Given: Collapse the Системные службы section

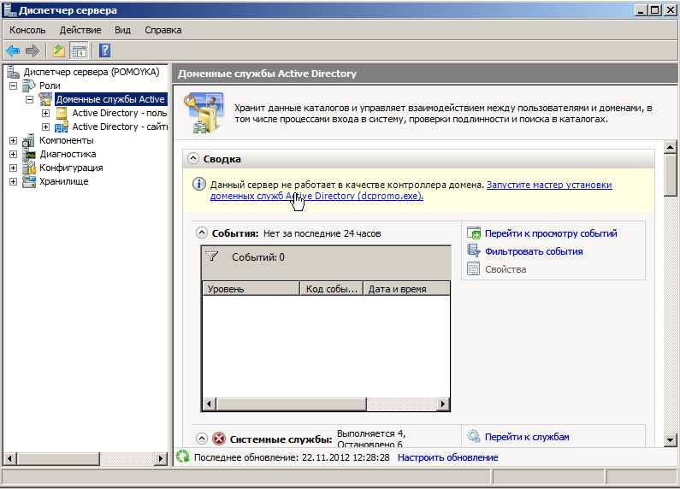Looking at the screenshot, I should [202, 439].
